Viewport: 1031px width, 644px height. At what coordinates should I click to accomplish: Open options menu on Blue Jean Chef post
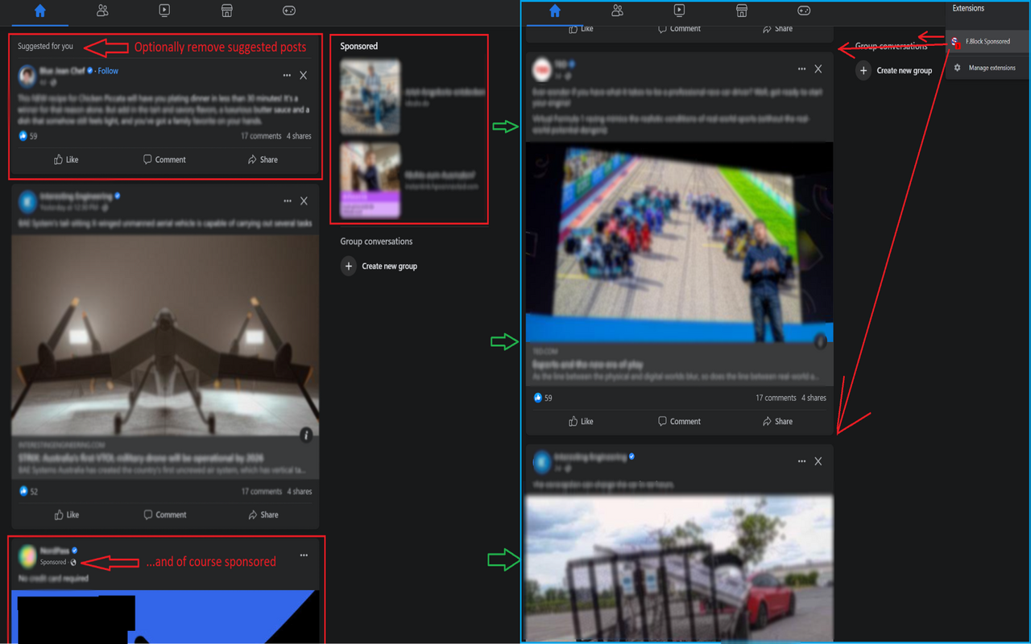point(287,76)
